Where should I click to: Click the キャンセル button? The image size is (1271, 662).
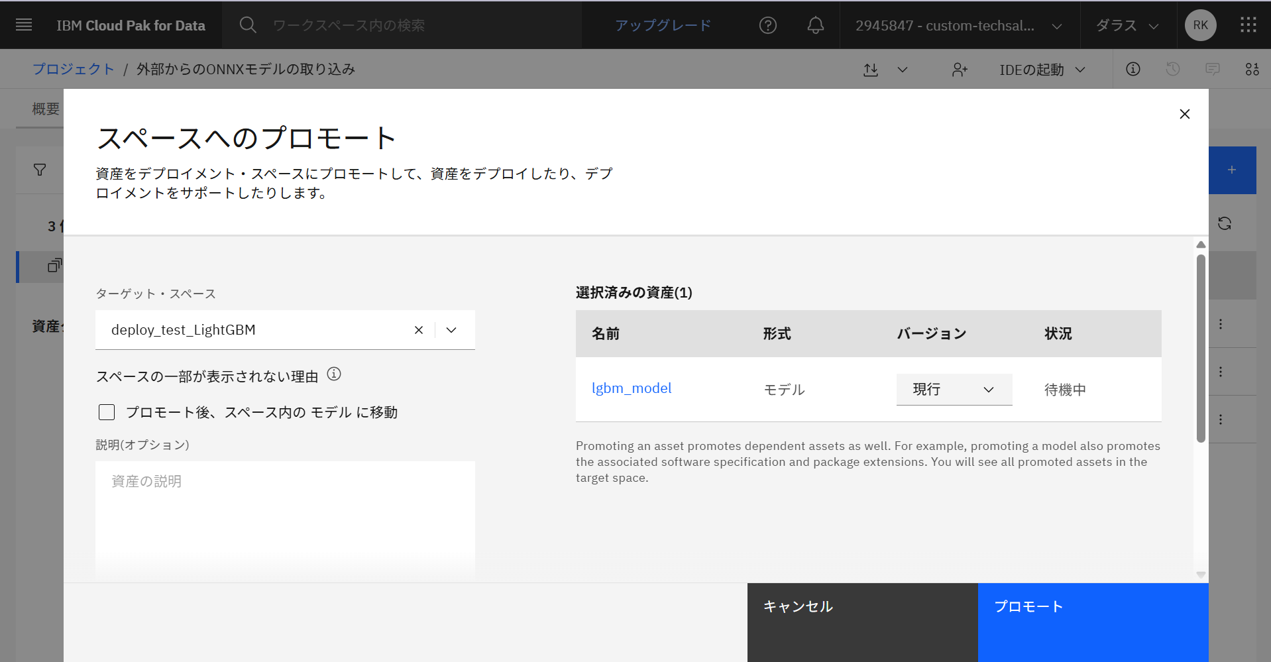(x=863, y=622)
